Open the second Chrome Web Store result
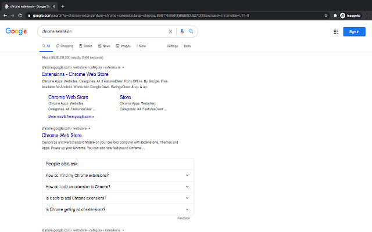Screen dimensions: 372x232 tap(62, 135)
